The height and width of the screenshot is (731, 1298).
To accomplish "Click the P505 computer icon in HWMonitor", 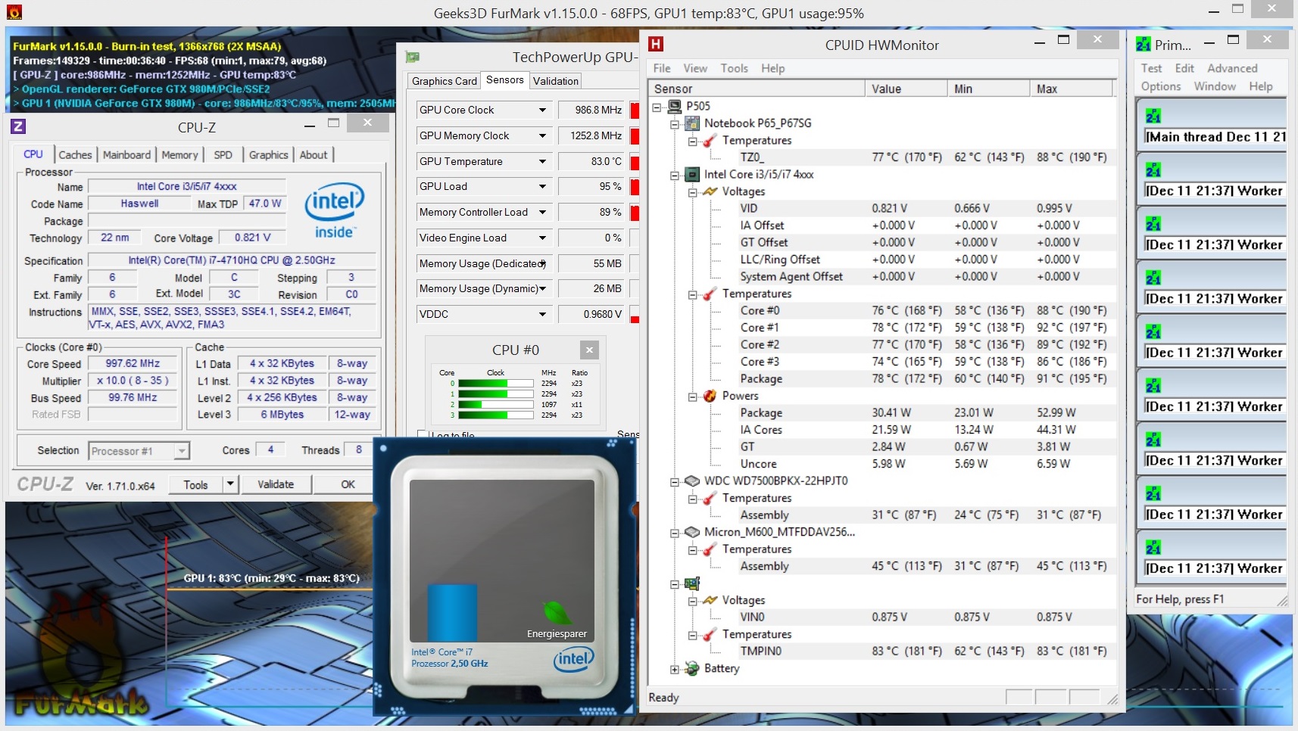I will point(674,106).
